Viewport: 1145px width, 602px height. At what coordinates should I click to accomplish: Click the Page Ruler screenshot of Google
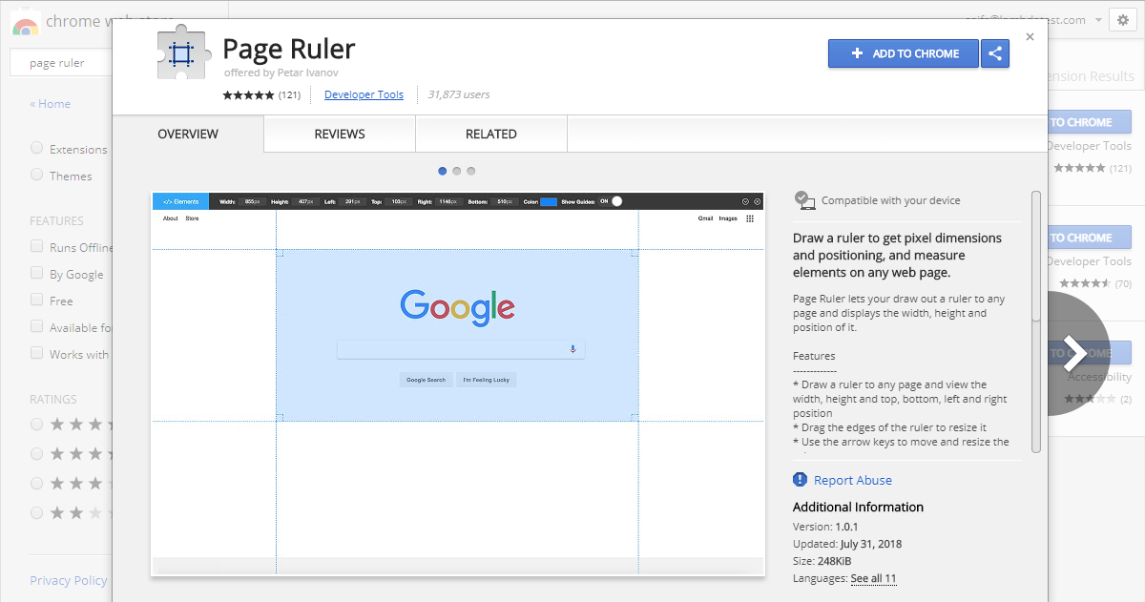(x=458, y=384)
